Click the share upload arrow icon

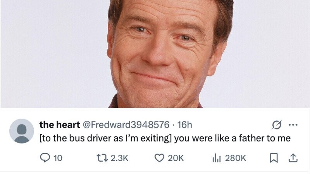point(293,158)
